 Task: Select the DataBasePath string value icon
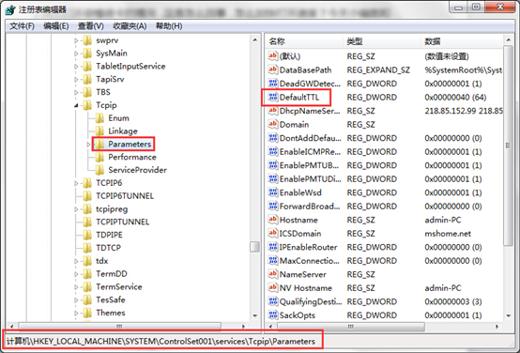pyautogui.click(x=272, y=69)
